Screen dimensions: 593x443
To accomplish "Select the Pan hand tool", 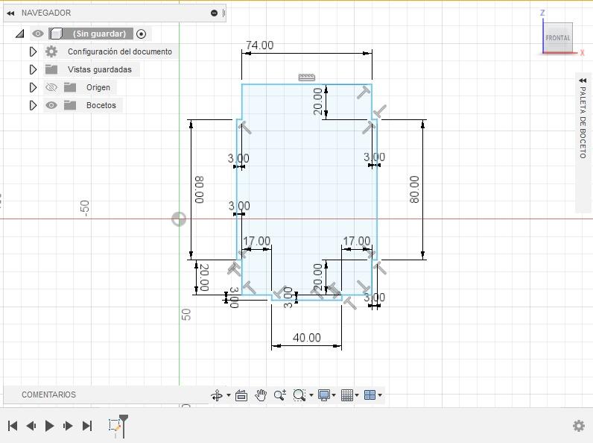I will click(261, 395).
